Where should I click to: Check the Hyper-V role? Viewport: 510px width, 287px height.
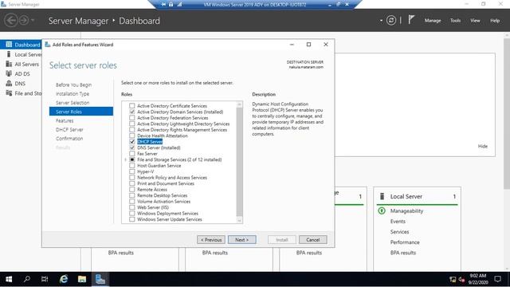coord(132,171)
